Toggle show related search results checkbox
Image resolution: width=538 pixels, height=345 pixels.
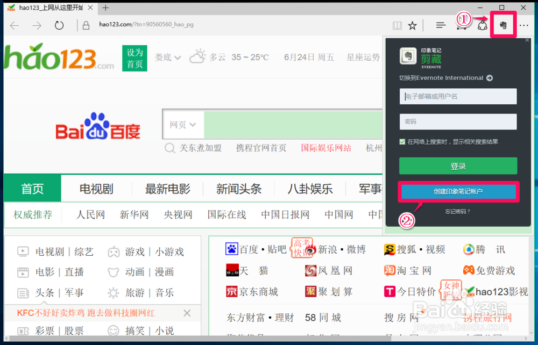[x=402, y=142]
